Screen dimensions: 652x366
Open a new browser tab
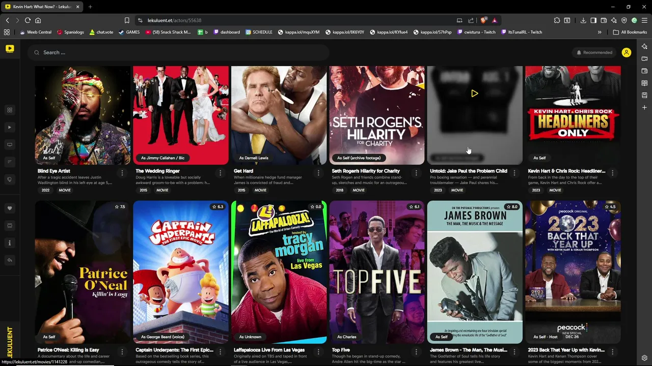point(90,7)
